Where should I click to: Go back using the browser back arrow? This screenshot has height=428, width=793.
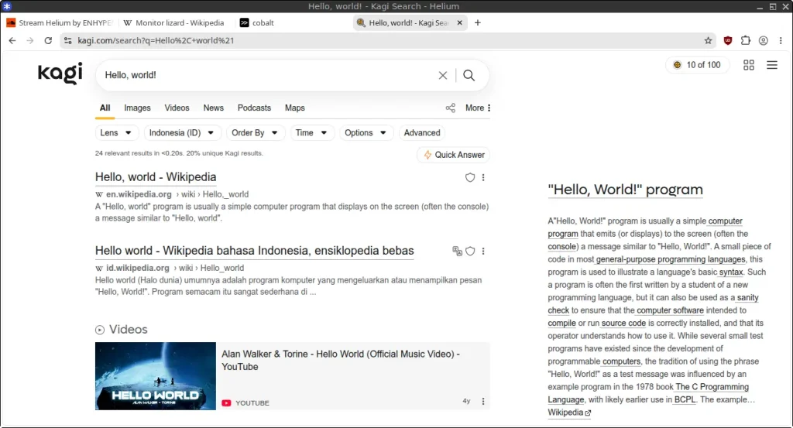[x=12, y=40]
